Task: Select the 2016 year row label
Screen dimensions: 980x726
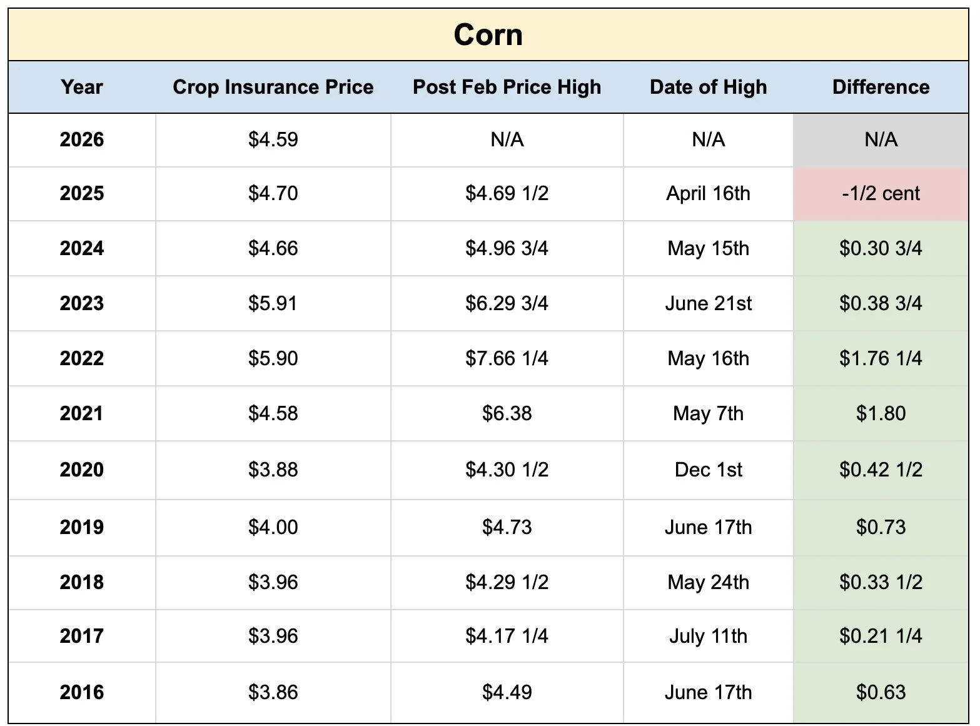Action: 82,692
